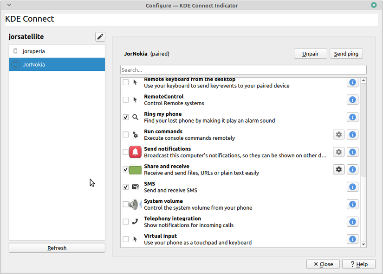
Task: Enable the RemoteControl checkbox
Action: coord(125,100)
